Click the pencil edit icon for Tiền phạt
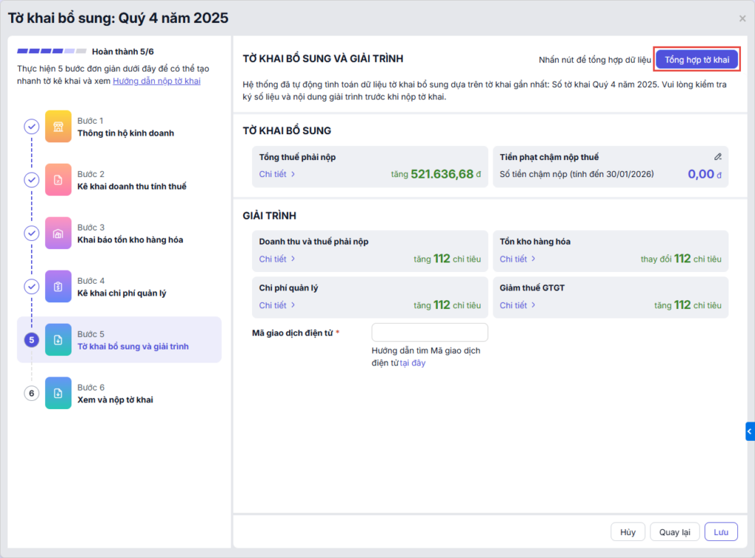755x558 pixels. (x=717, y=157)
